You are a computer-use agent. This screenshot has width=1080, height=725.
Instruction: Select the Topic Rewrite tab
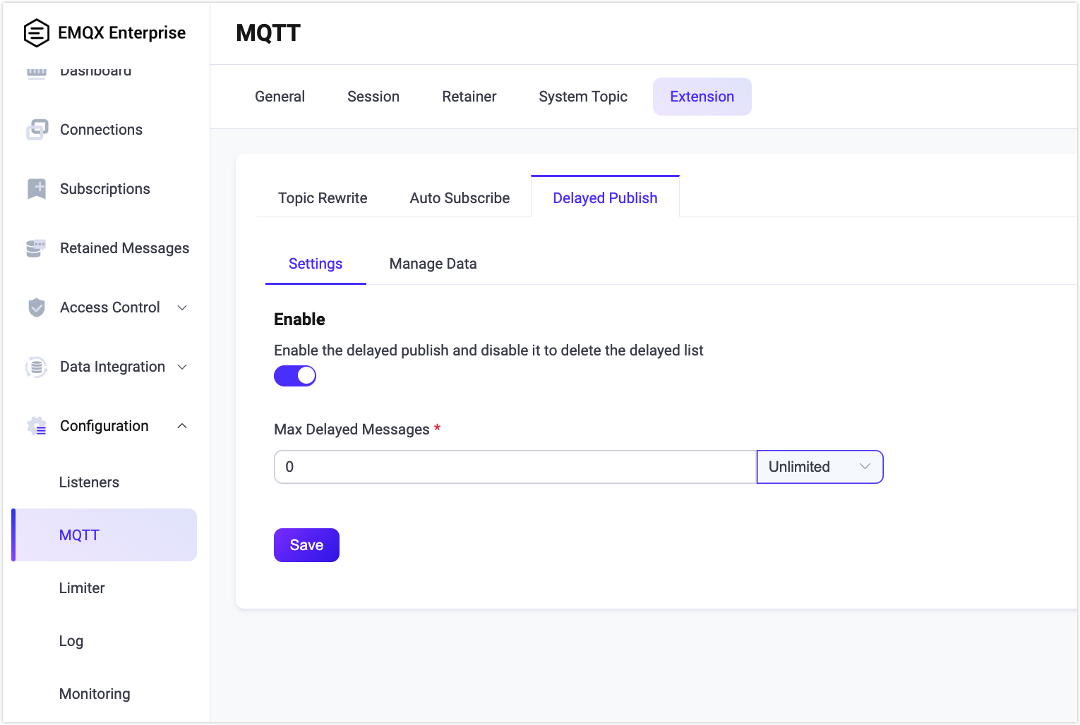pos(323,198)
